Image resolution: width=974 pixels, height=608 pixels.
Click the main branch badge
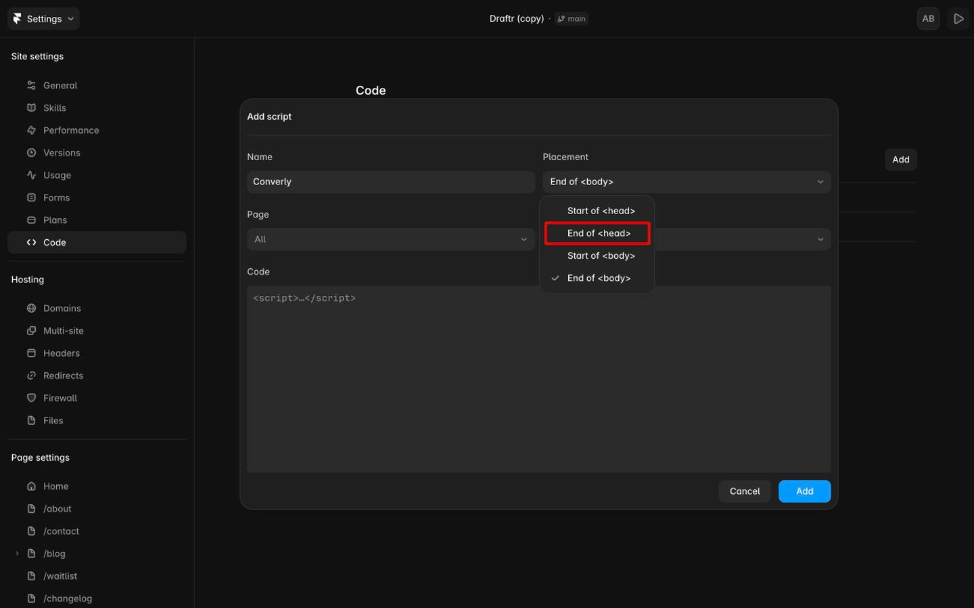click(x=572, y=19)
